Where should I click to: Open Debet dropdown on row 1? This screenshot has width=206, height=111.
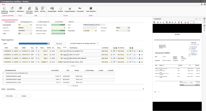click(x=68, y=51)
